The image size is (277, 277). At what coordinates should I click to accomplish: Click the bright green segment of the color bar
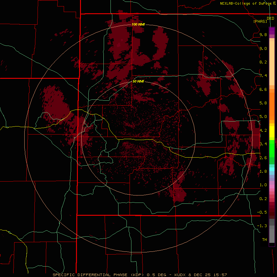click(272, 148)
